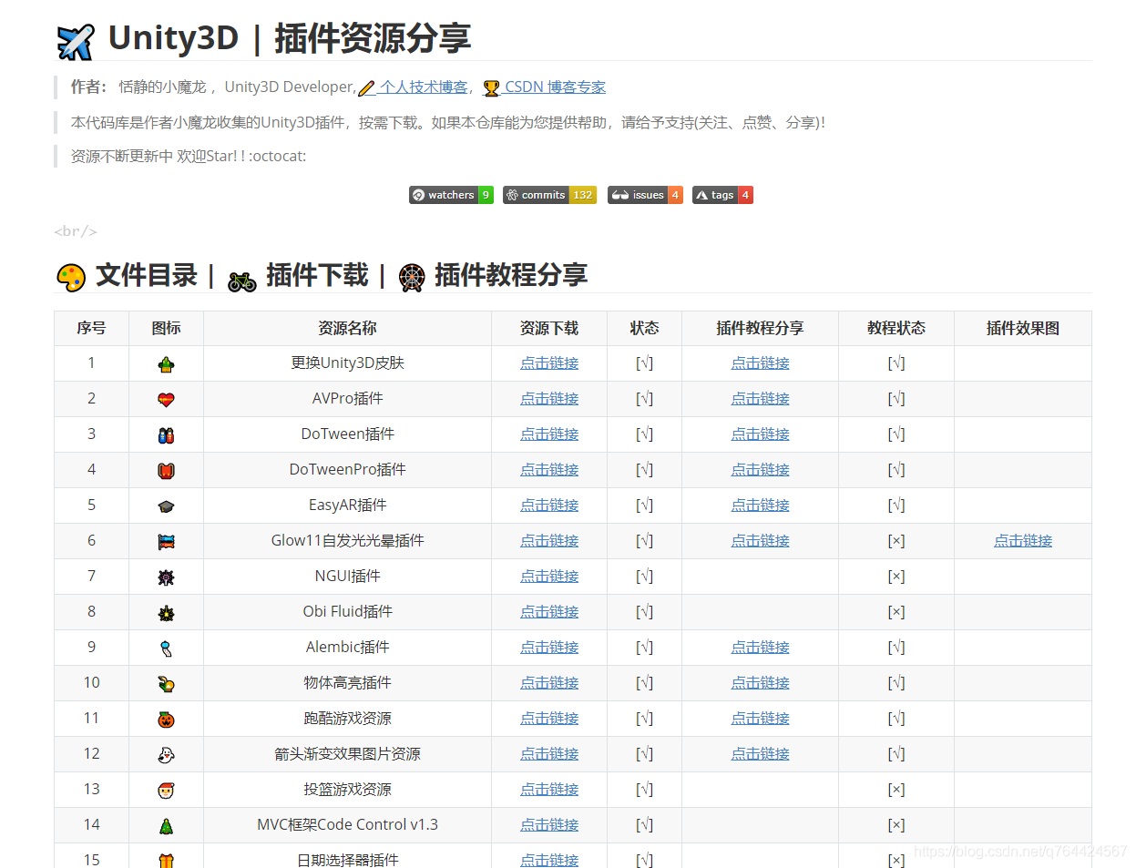Open the issues 4 badge
The height and width of the screenshot is (868, 1136).
coord(645,195)
